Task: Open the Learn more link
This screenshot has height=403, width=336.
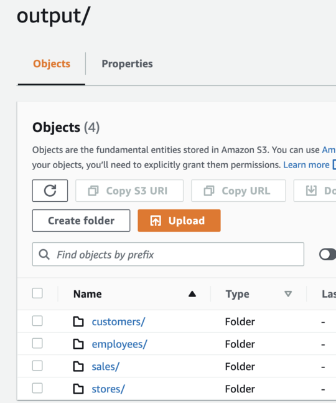Action: [x=306, y=164]
